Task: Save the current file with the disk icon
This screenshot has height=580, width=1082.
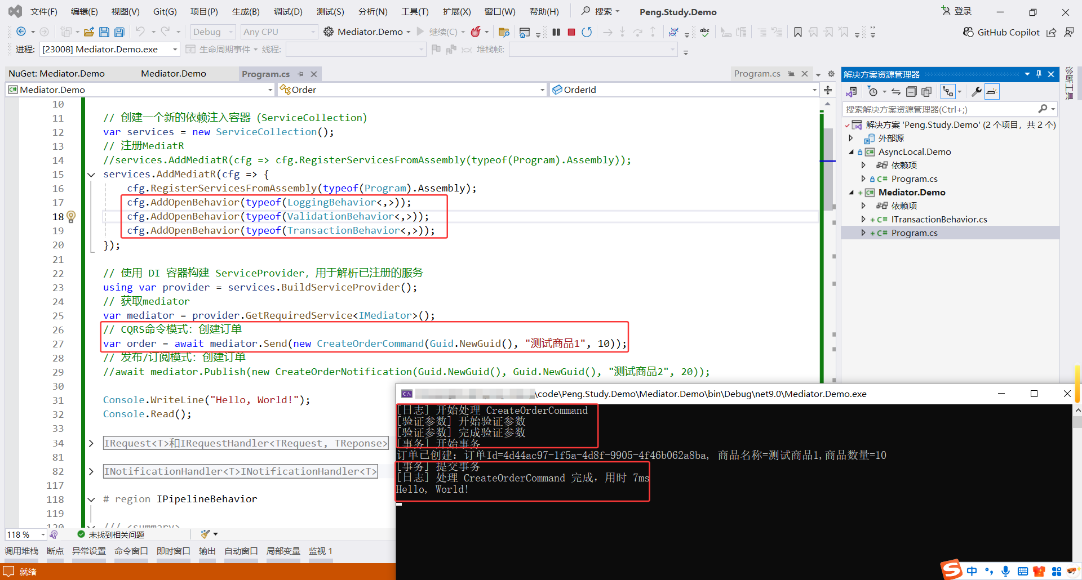Action: click(x=104, y=32)
